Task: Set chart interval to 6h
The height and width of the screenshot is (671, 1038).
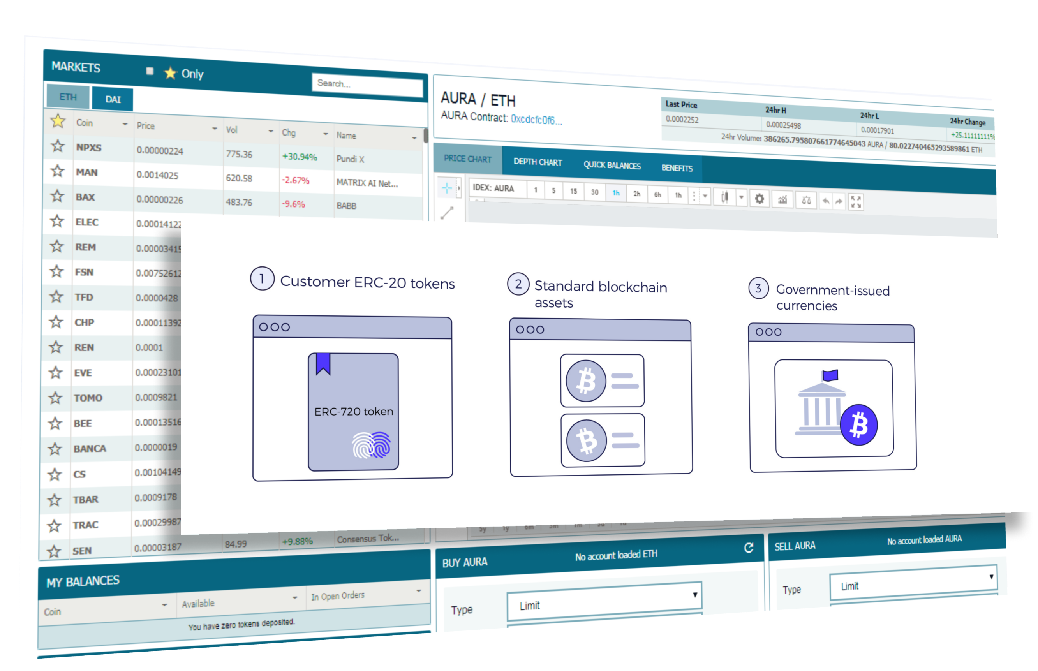Action: (x=657, y=195)
